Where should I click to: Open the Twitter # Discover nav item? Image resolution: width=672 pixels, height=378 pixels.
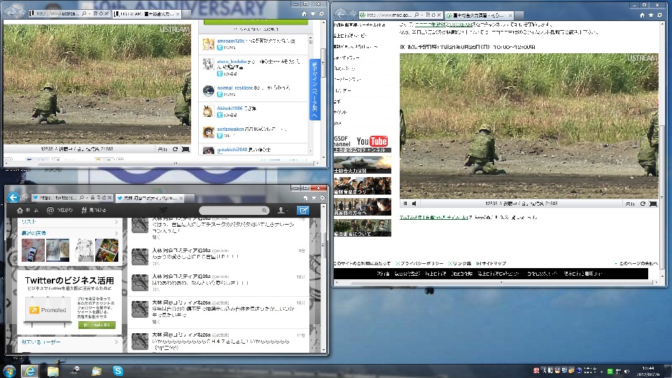[x=93, y=210]
